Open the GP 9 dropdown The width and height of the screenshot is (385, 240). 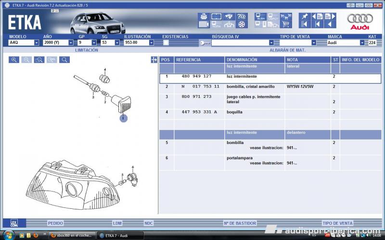(x=94, y=43)
